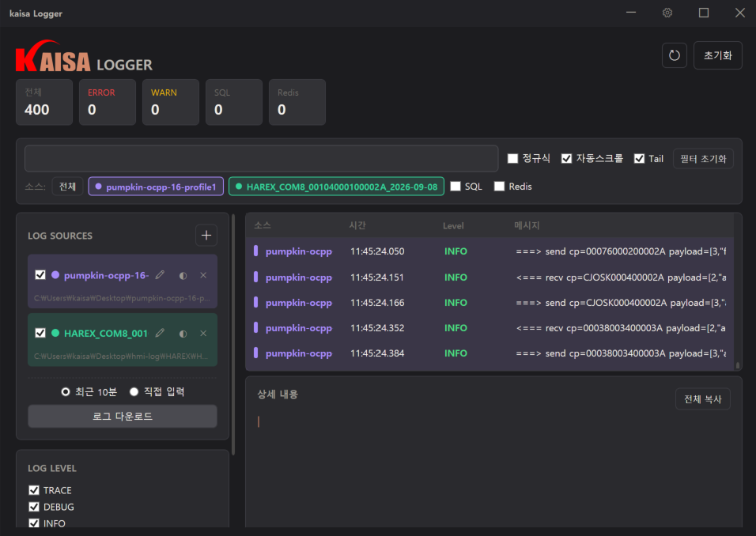Enable the SQL source checkbox

(455, 187)
